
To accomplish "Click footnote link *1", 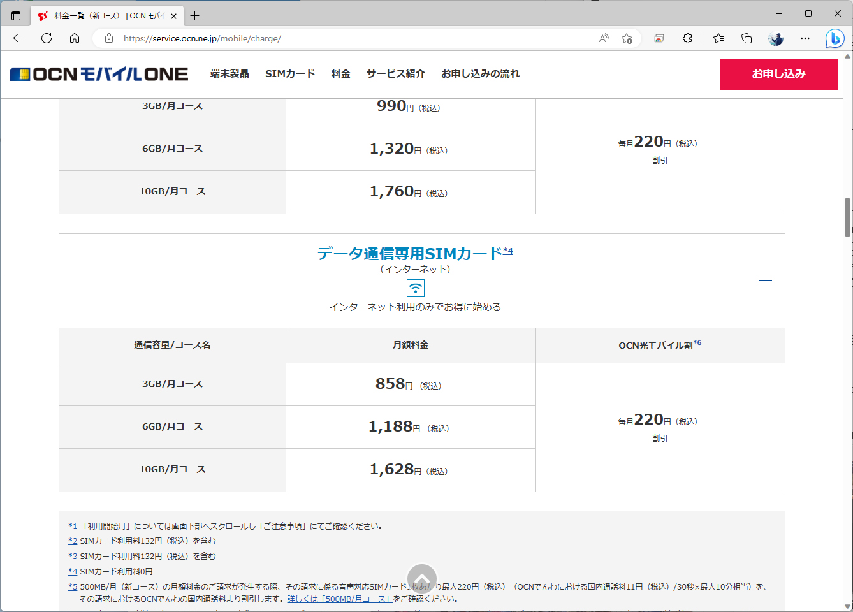I will click(73, 527).
